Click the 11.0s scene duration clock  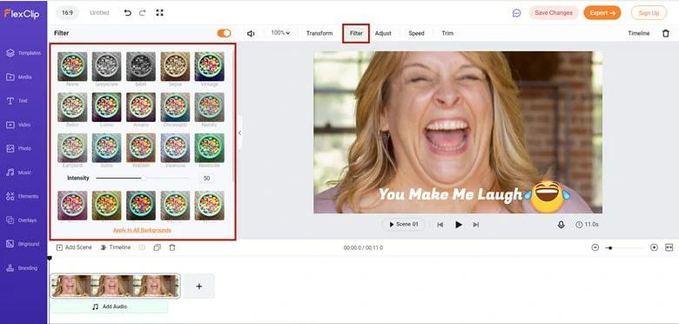587,225
